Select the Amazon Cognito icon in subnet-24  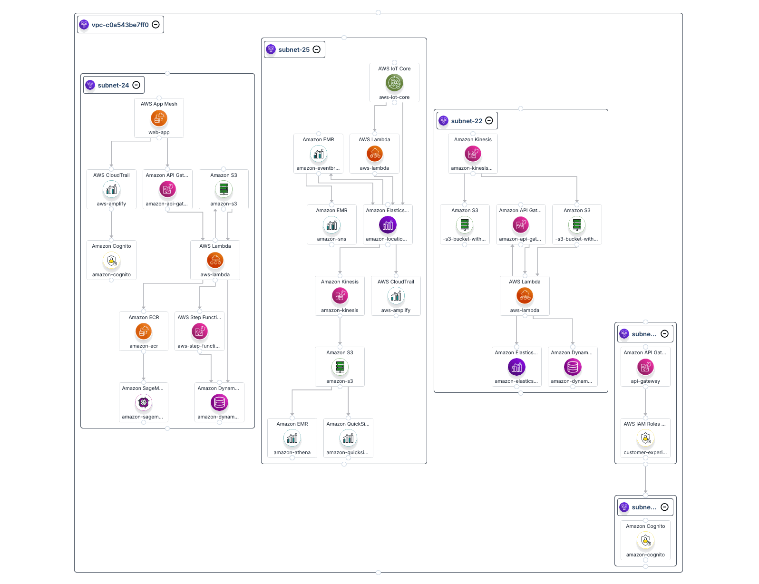(x=111, y=260)
